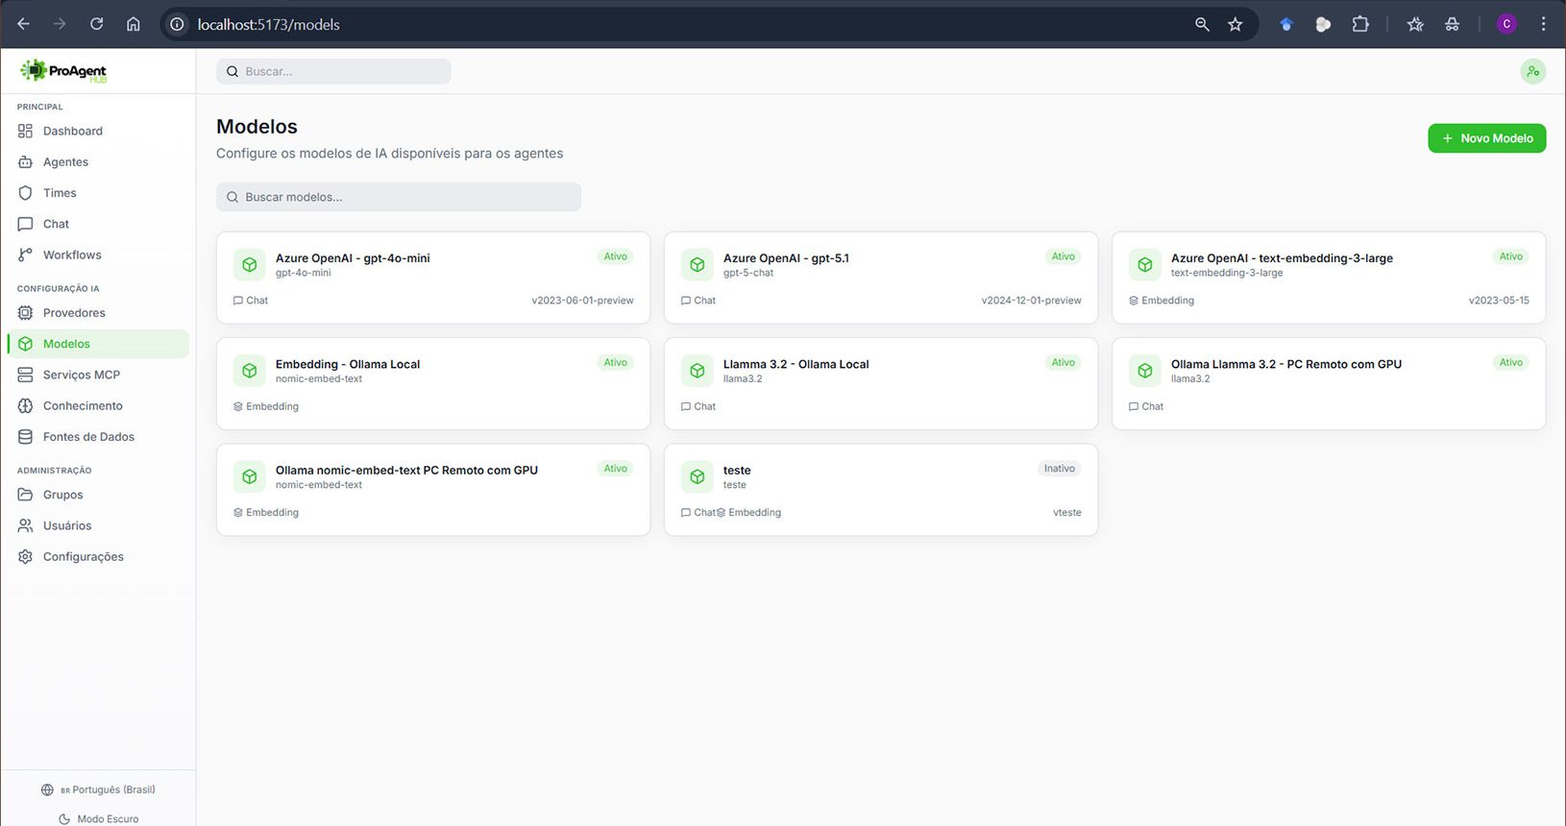Open the Llamma 3.2 - Ollama Local card

pos(880,383)
